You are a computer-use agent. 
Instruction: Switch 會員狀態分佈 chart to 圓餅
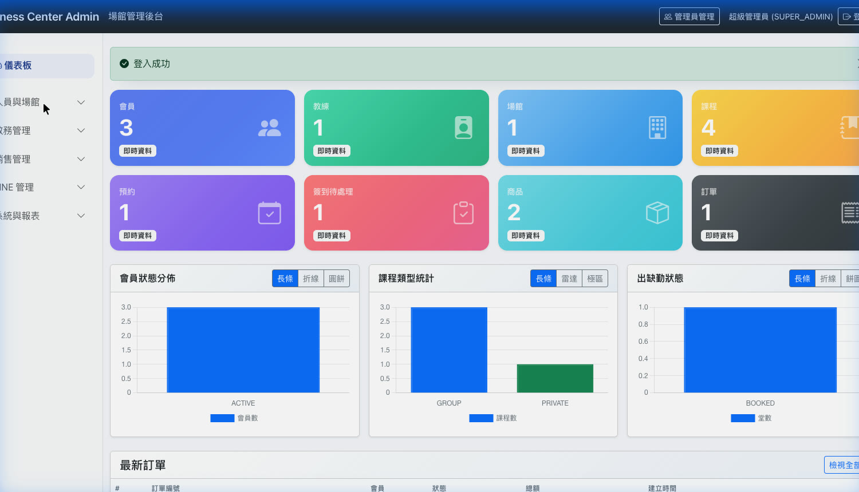337,279
